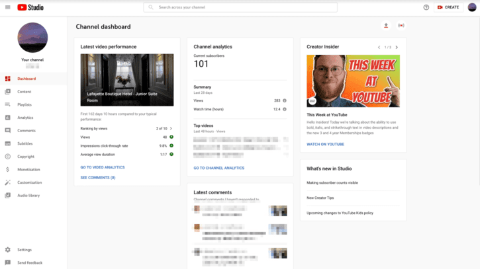Expand Ranking by views chevron
Viewport: 480px width, 269px height.
pyautogui.click(x=171, y=128)
